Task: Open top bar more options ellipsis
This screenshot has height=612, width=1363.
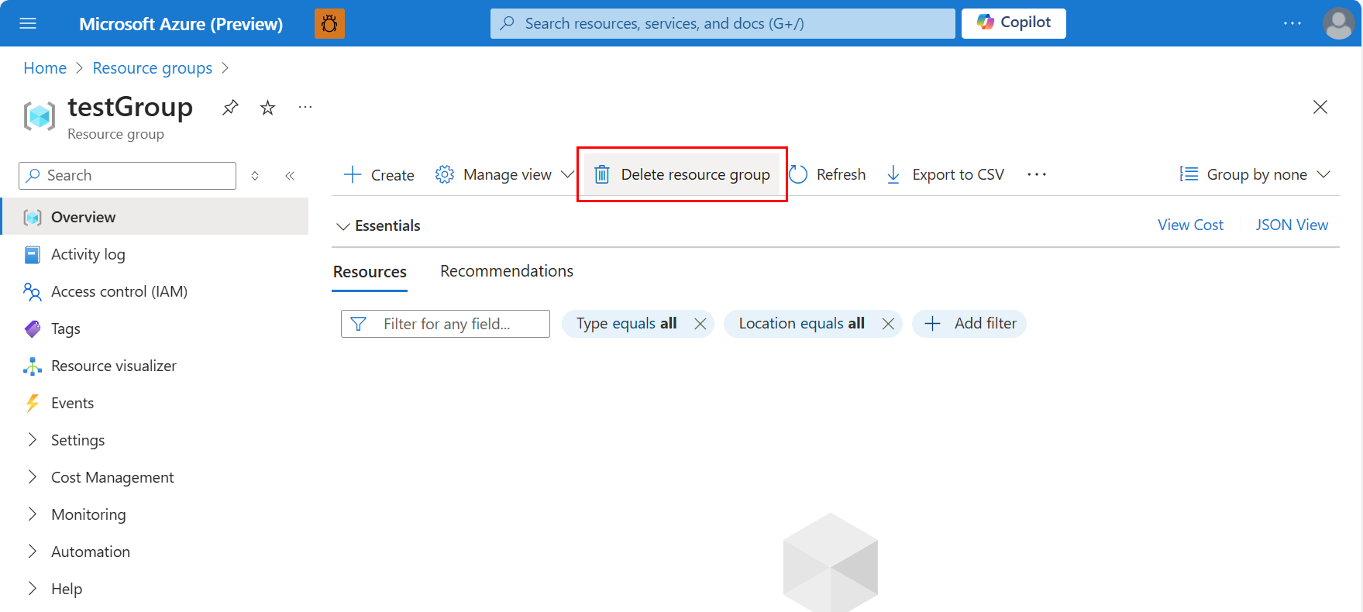Action: coord(1292,23)
